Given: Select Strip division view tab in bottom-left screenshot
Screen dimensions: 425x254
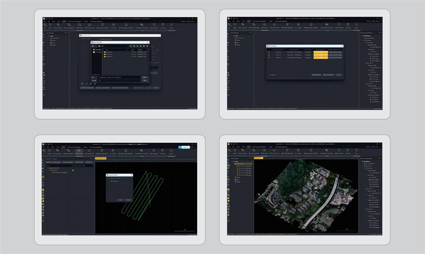Looking at the screenshot, I should (101, 158).
